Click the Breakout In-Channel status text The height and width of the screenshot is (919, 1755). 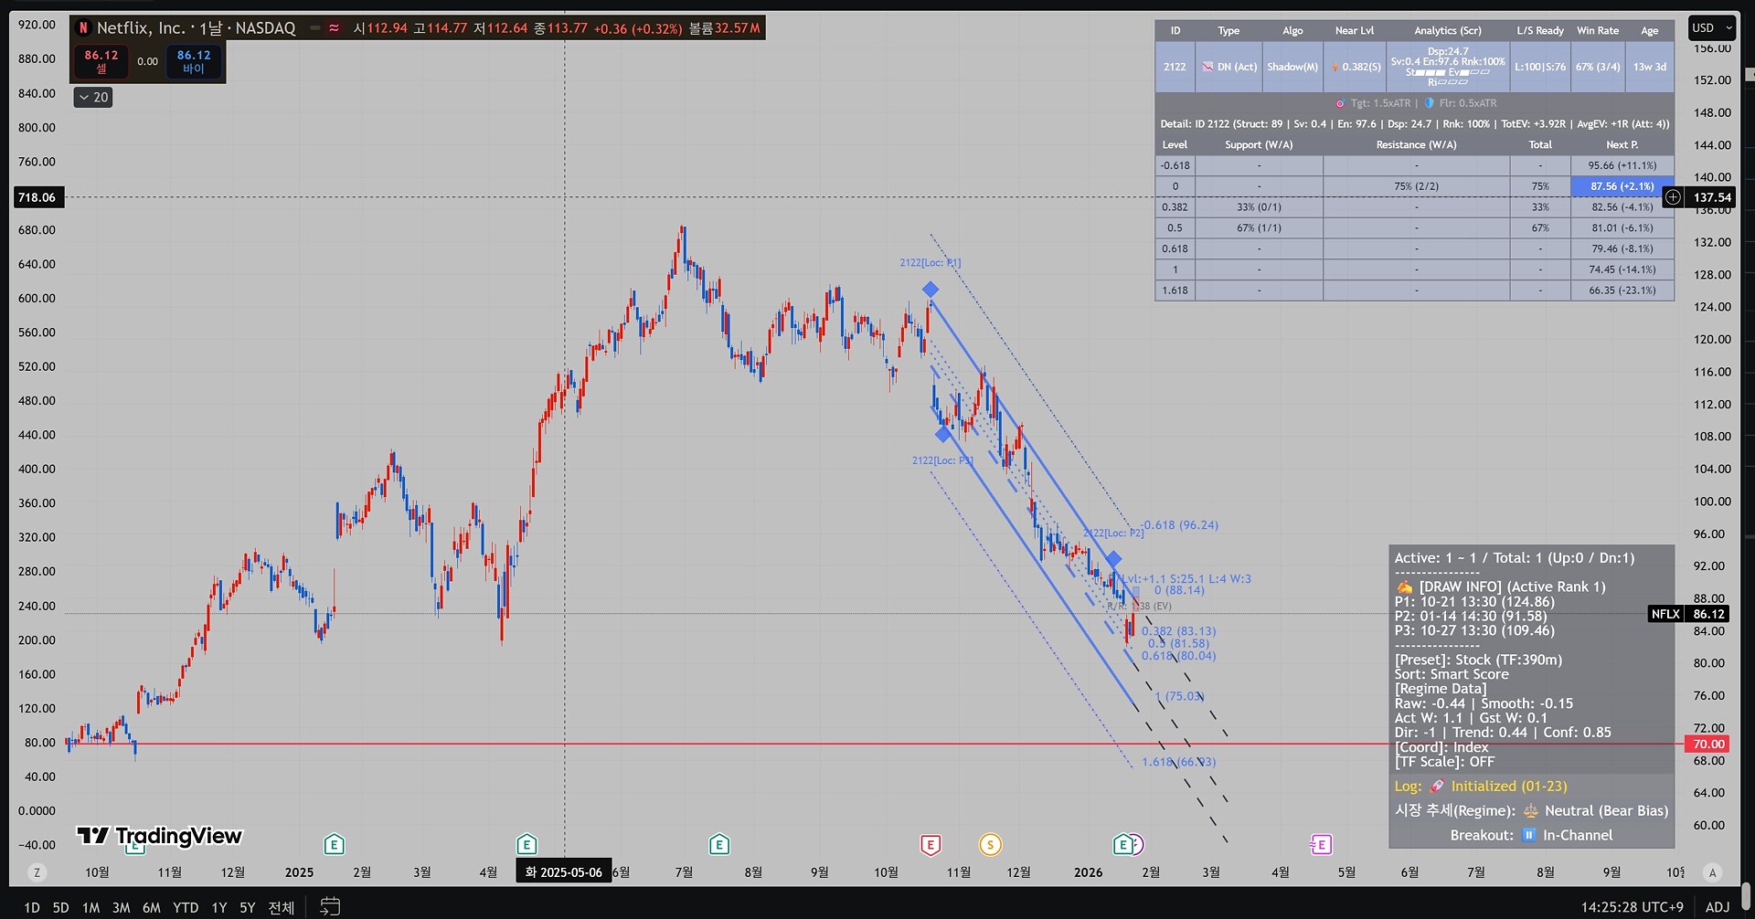coord(1532,835)
